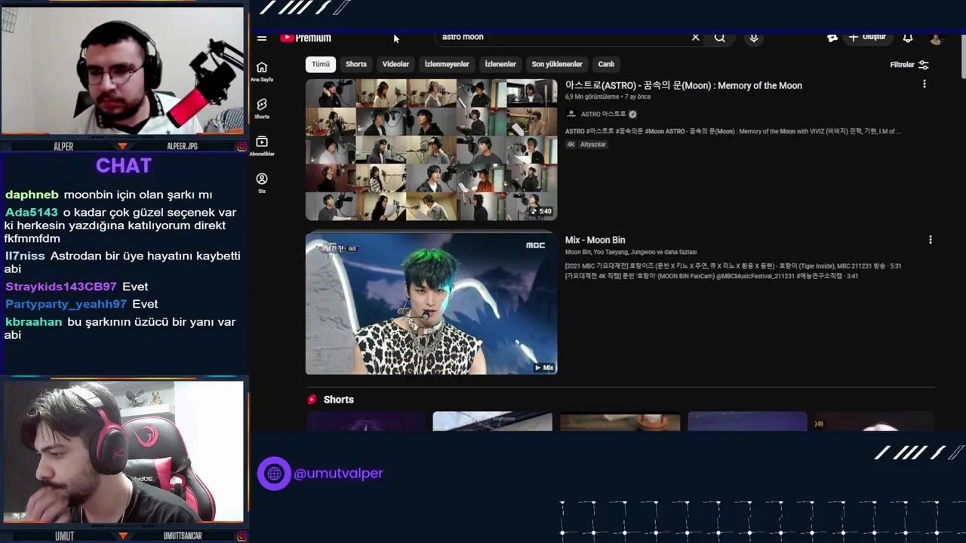Click the ASTRO channel avatar icon

point(571,114)
